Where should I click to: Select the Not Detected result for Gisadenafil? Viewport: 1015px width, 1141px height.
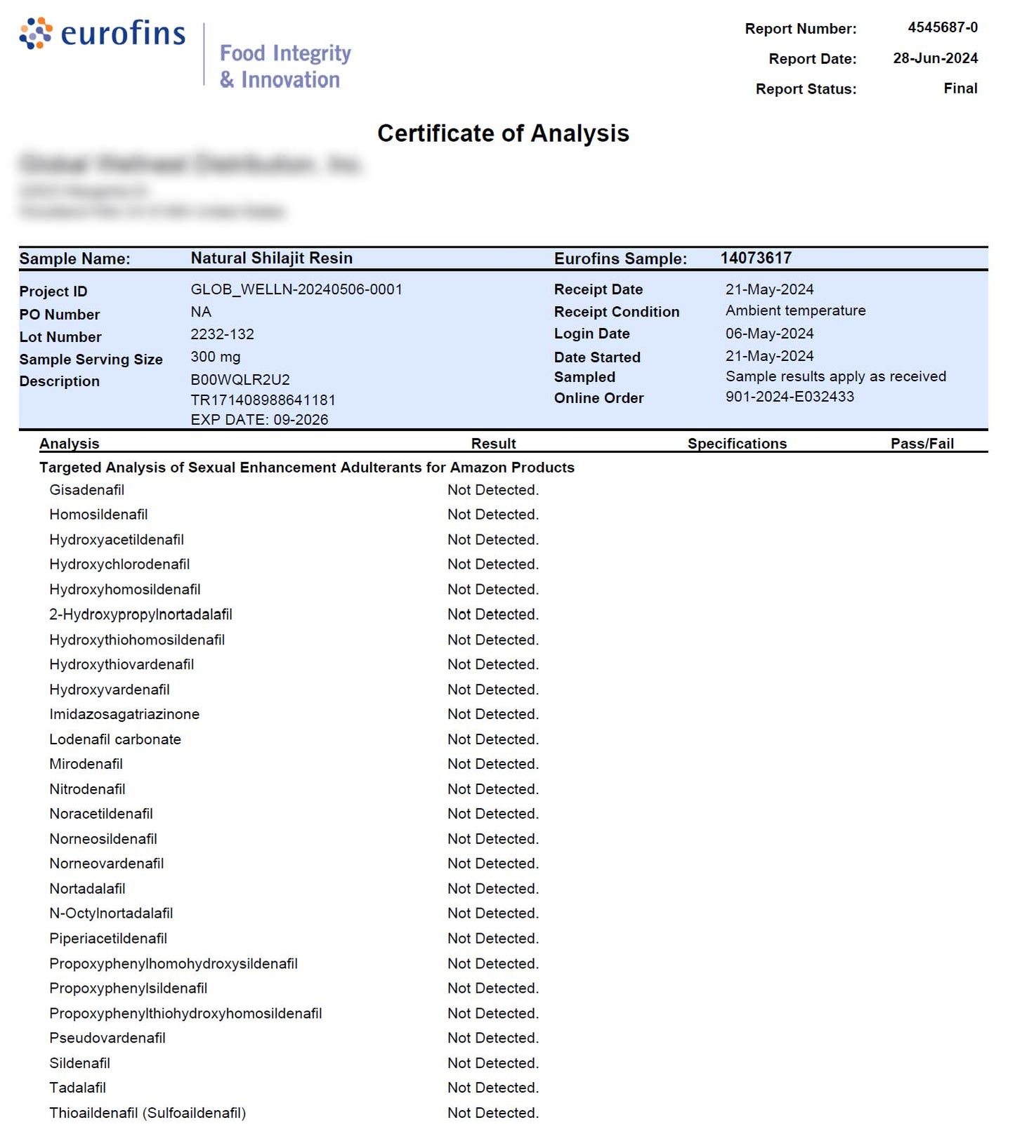pyautogui.click(x=493, y=490)
